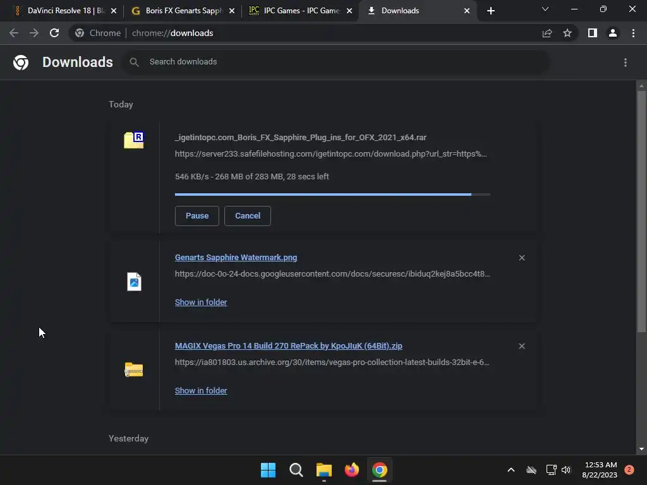Reload the Downloads page

(54, 33)
